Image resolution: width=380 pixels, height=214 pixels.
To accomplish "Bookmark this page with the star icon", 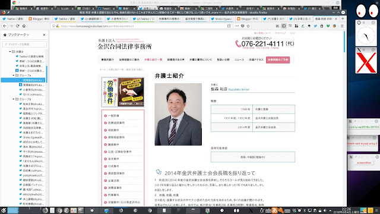I will 248,26.
